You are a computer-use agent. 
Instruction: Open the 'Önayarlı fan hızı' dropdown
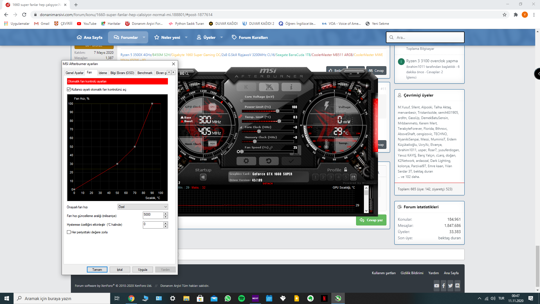143,207
